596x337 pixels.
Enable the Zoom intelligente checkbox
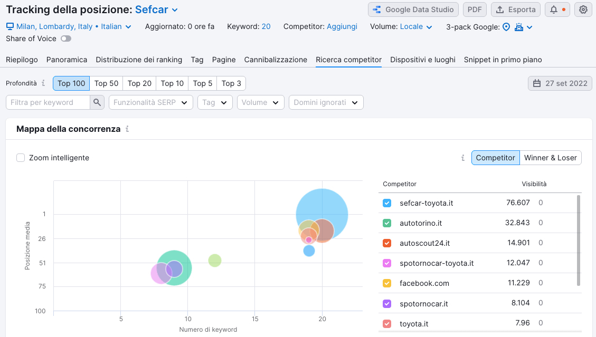click(21, 158)
